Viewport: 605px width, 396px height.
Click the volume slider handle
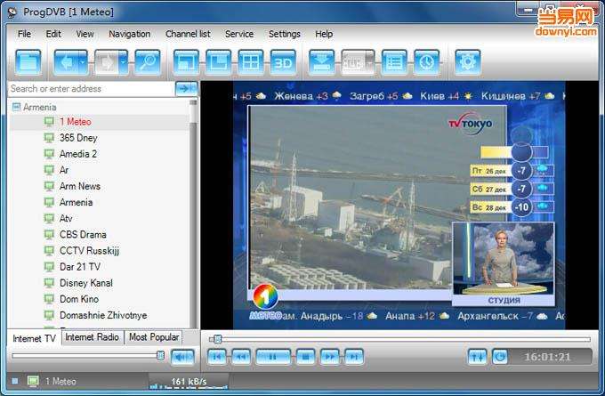[160, 355]
